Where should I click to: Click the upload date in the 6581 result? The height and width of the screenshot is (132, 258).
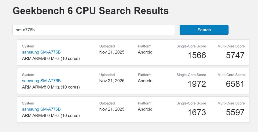pyautogui.click(x=112, y=81)
